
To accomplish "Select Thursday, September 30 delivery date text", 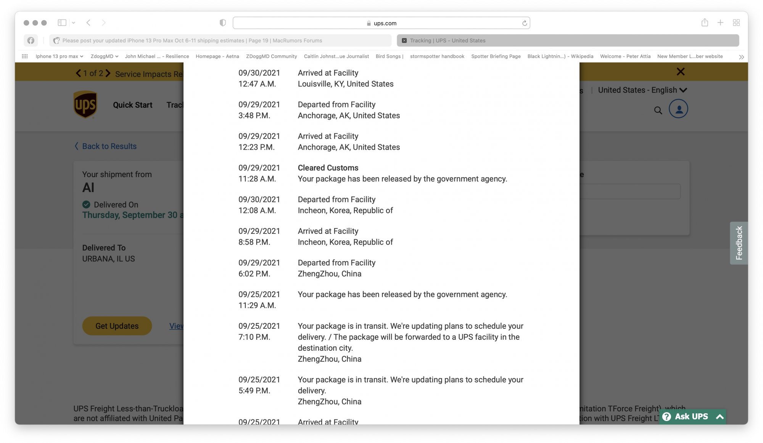I will coord(133,215).
